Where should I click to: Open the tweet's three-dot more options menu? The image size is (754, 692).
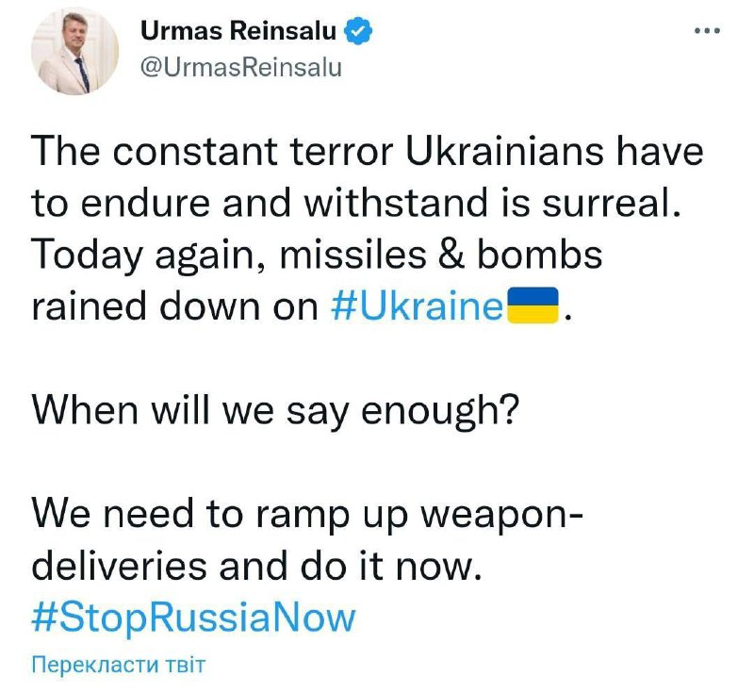coord(707,30)
